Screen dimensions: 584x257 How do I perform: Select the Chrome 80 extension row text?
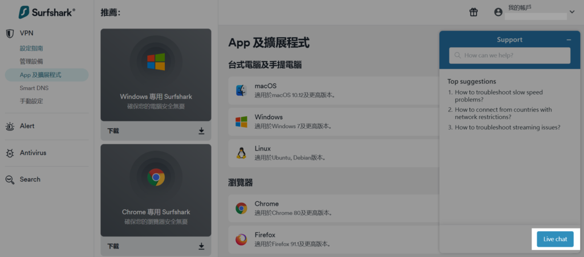tap(294, 208)
